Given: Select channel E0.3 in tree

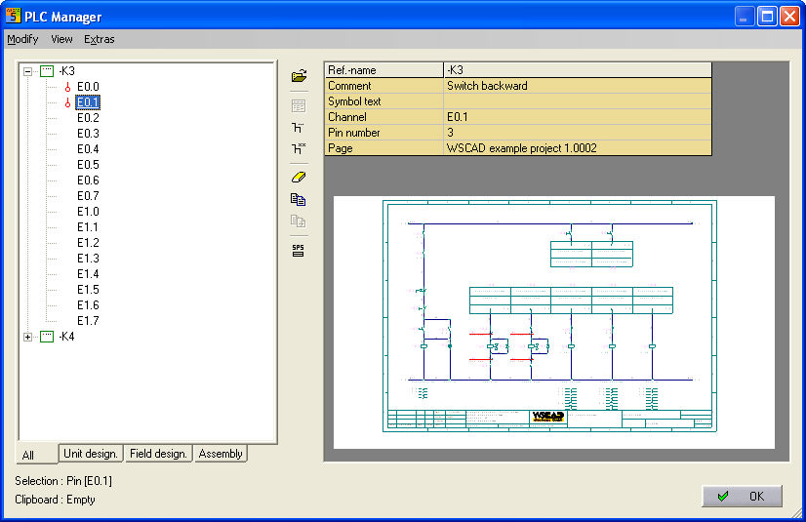Looking at the screenshot, I should (x=88, y=134).
